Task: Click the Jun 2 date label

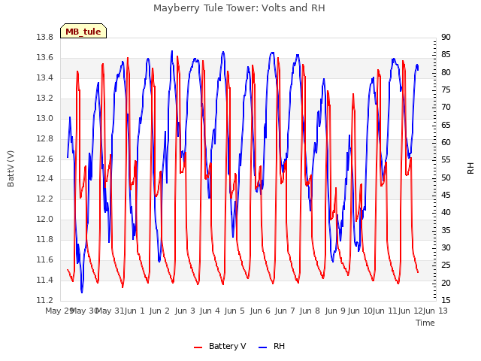Action: (159, 311)
